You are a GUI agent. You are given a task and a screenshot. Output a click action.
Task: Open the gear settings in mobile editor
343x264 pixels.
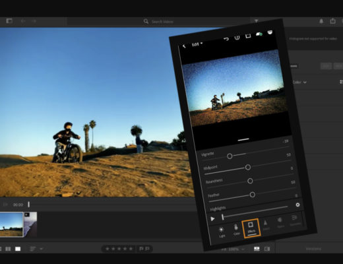(297, 205)
